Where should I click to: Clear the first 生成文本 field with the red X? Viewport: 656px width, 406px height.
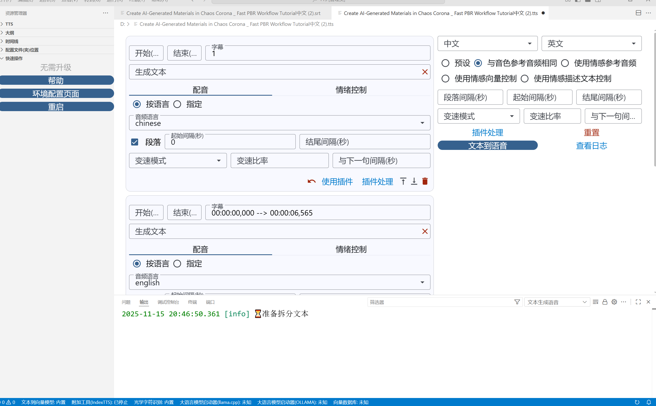[x=424, y=72]
